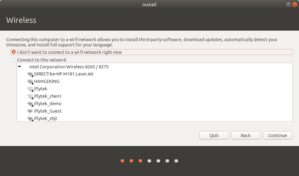This screenshot has width=299, height=176.
Task: Pick the HANGDONG network name
Action: tap(47, 81)
